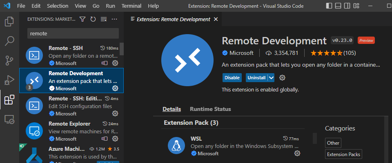392x163 pixels.
Task: Select Remote Explorer extension in list
Action: [71, 130]
